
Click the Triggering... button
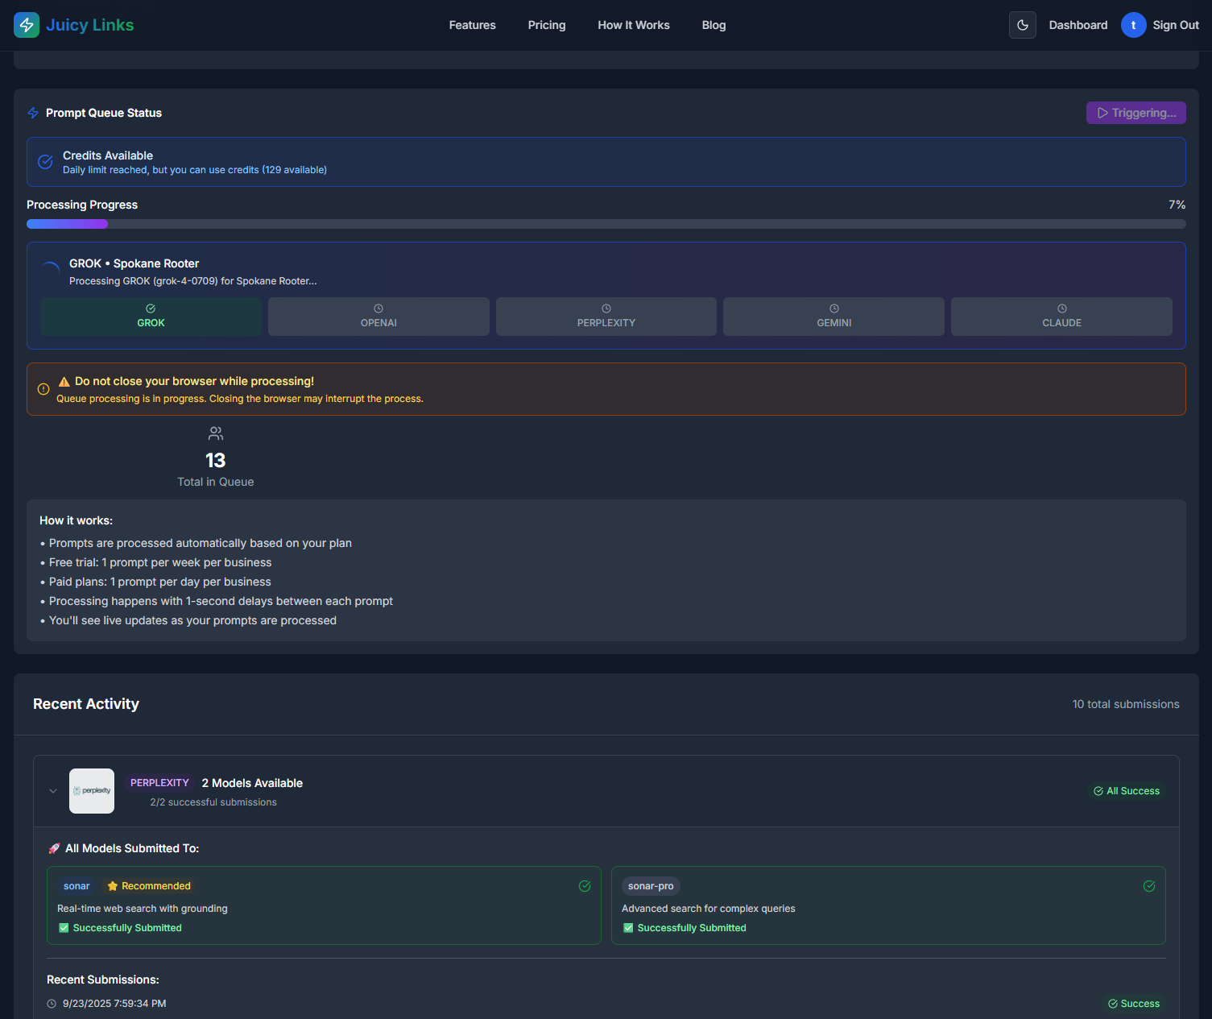click(1136, 113)
